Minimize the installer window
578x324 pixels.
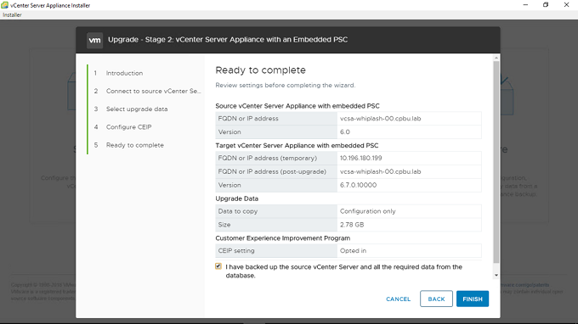coord(525,5)
